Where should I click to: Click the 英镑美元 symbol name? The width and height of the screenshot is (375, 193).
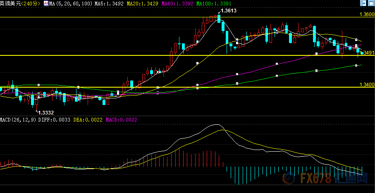point(10,3)
